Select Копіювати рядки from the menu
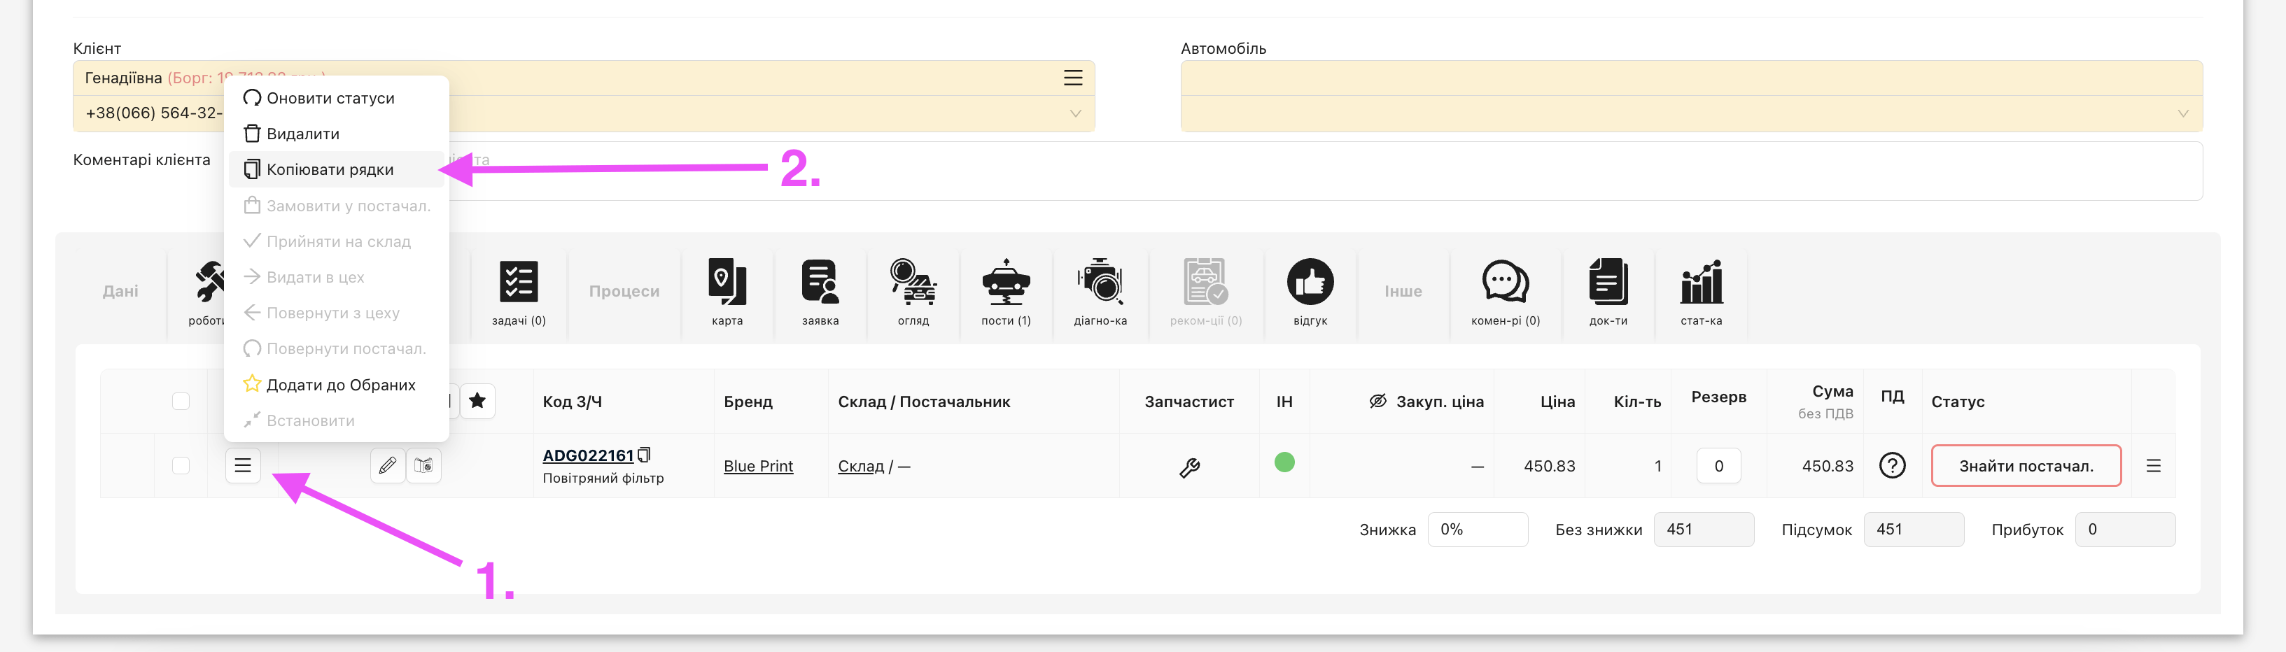This screenshot has height=652, width=2286. click(x=329, y=169)
